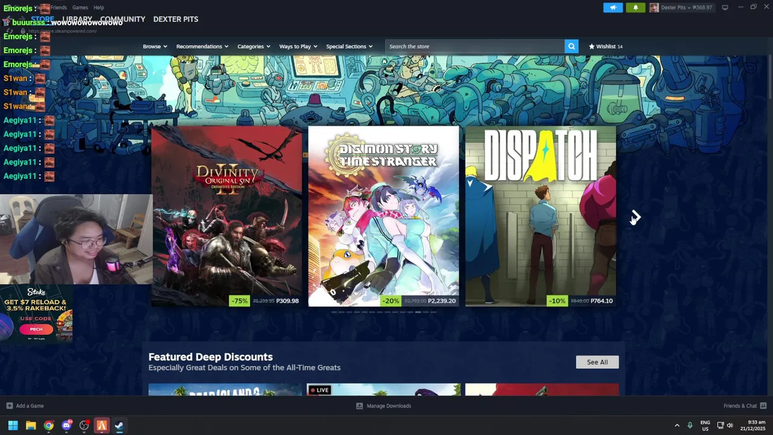Click the ₱2,239.20 price
Viewport: 773px width, 435px height.
(x=441, y=301)
